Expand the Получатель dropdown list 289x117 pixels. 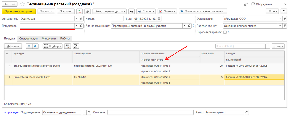[77, 26]
